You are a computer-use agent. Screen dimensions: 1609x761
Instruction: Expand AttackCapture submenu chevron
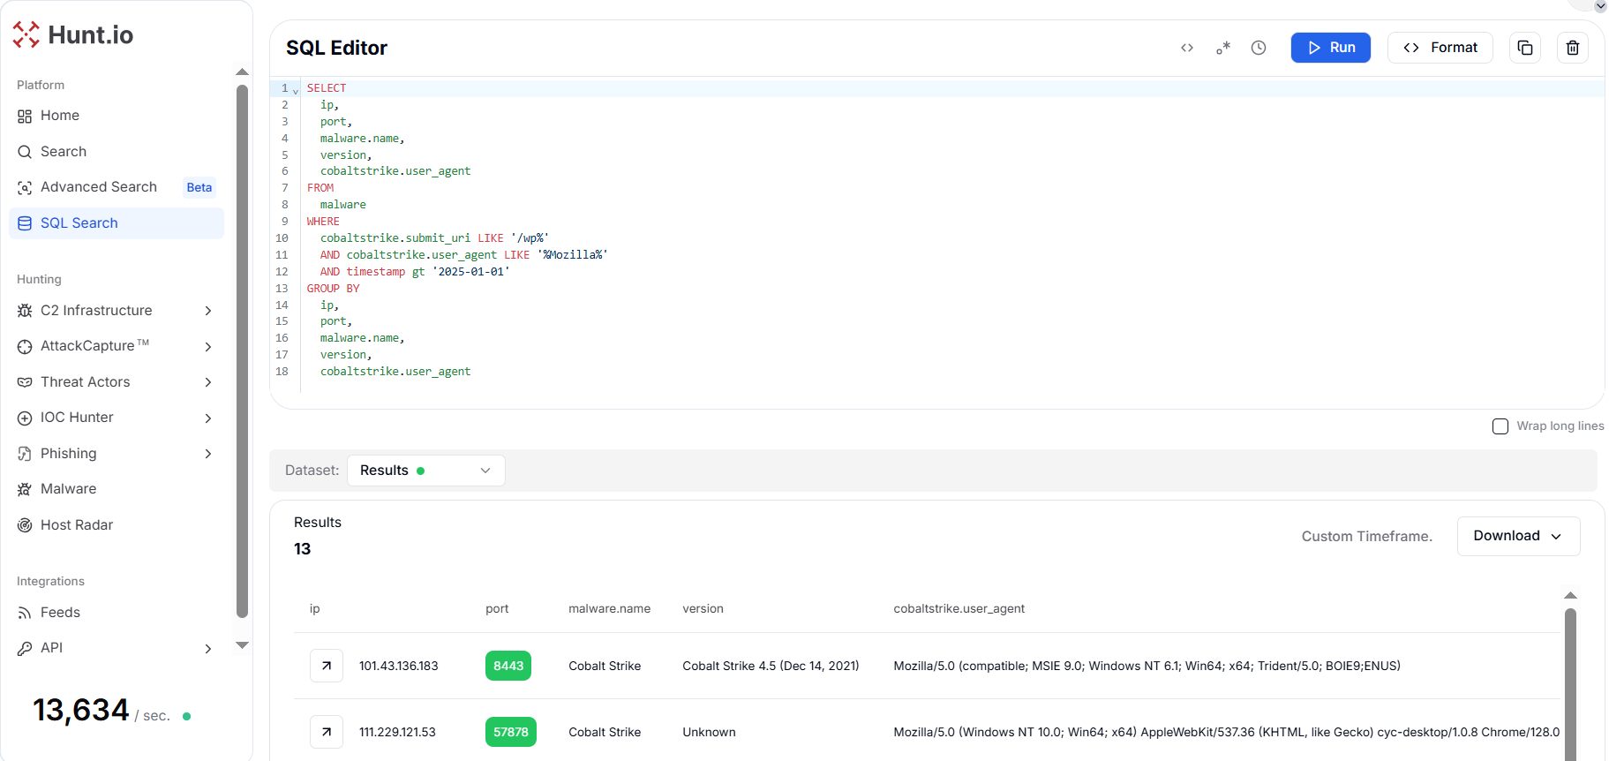tap(208, 347)
